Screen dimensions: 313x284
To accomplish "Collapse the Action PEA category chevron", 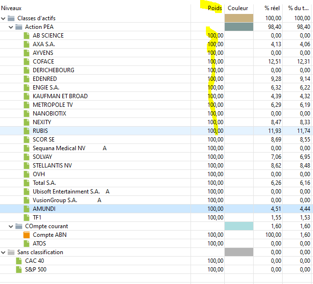I will [11, 27].
